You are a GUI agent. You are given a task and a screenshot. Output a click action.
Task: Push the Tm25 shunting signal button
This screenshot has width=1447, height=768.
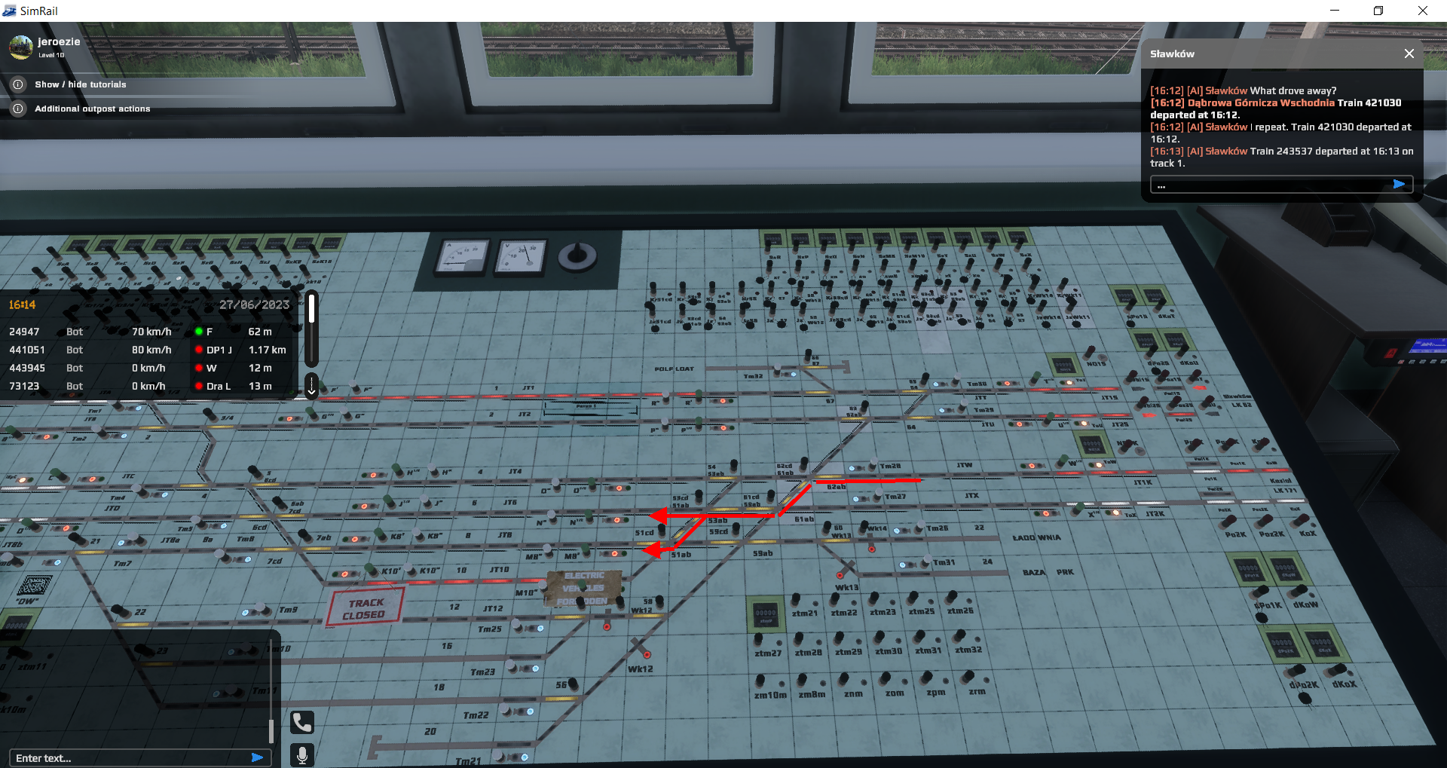click(x=518, y=626)
